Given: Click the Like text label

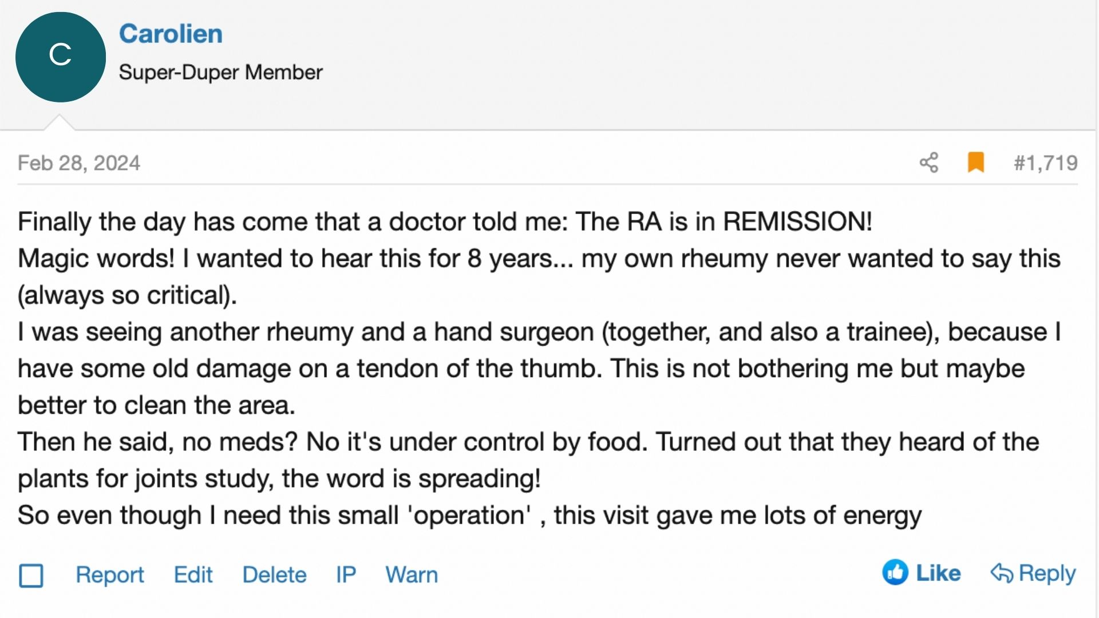Looking at the screenshot, I should [x=938, y=573].
